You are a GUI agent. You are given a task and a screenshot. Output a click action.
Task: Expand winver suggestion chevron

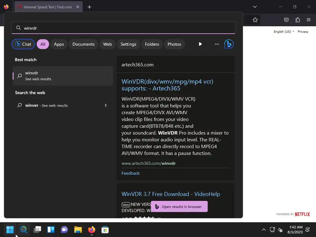(106, 105)
